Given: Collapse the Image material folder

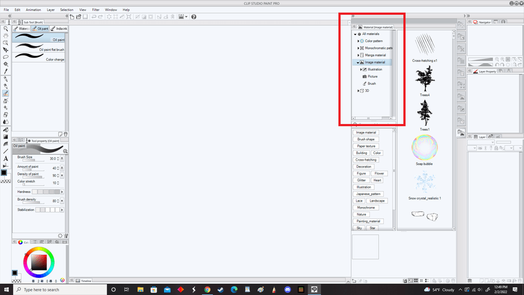Looking at the screenshot, I should tap(358, 62).
